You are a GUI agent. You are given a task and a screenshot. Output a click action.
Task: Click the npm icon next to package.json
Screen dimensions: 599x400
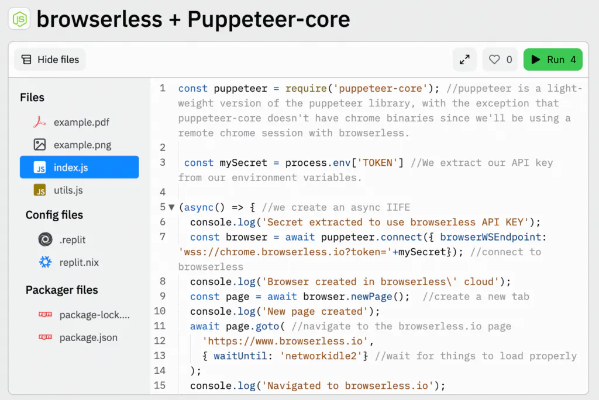click(45, 337)
